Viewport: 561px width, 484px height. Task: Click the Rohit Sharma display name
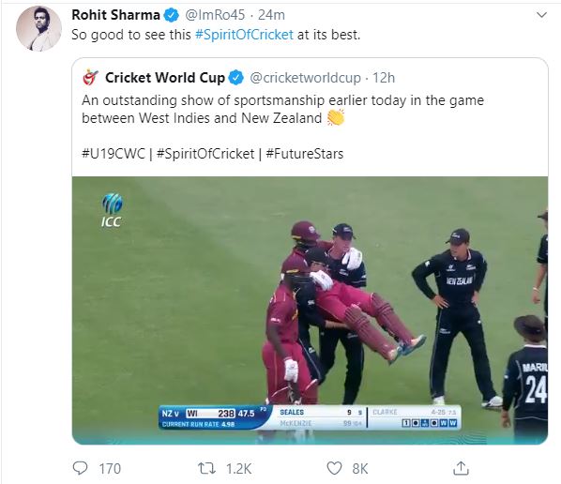[116, 15]
